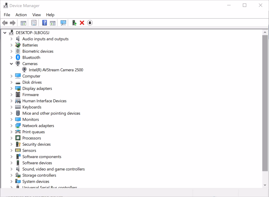Click the red X Uninstall device icon
The height and width of the screenshot is (197, 269).
coord(82,23)
